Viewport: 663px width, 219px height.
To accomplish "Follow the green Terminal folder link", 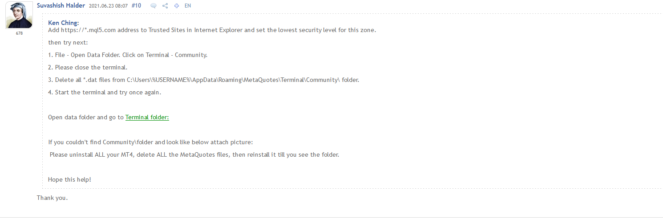I will [x=147, y=117].
